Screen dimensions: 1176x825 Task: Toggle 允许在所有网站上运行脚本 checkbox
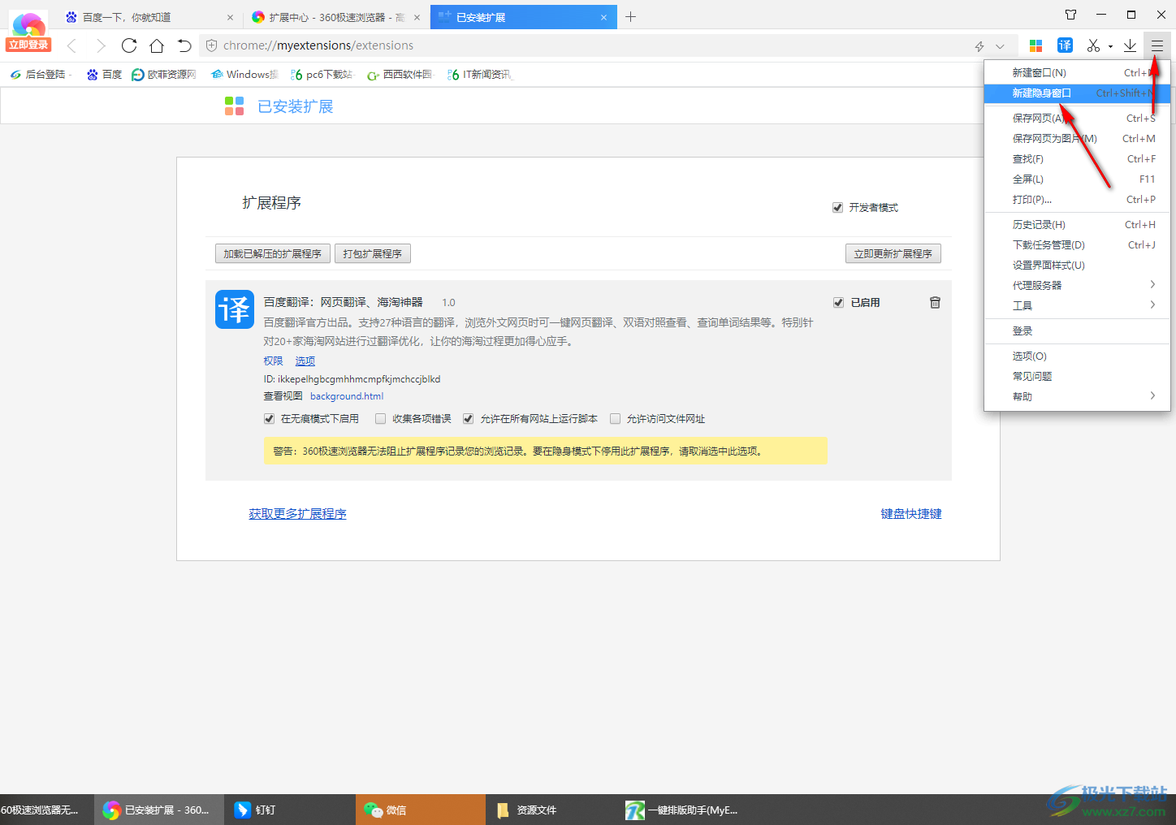pyautogui.click(x=468, y=419)
